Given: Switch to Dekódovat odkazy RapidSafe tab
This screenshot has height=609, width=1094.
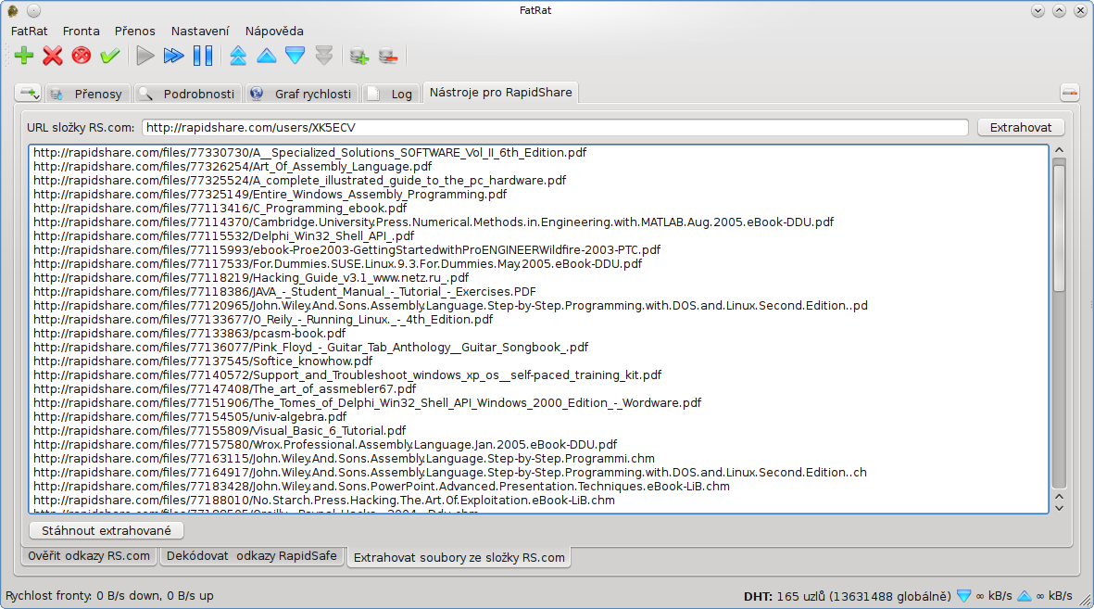Looking at the screenshot, I should [251, 556].
